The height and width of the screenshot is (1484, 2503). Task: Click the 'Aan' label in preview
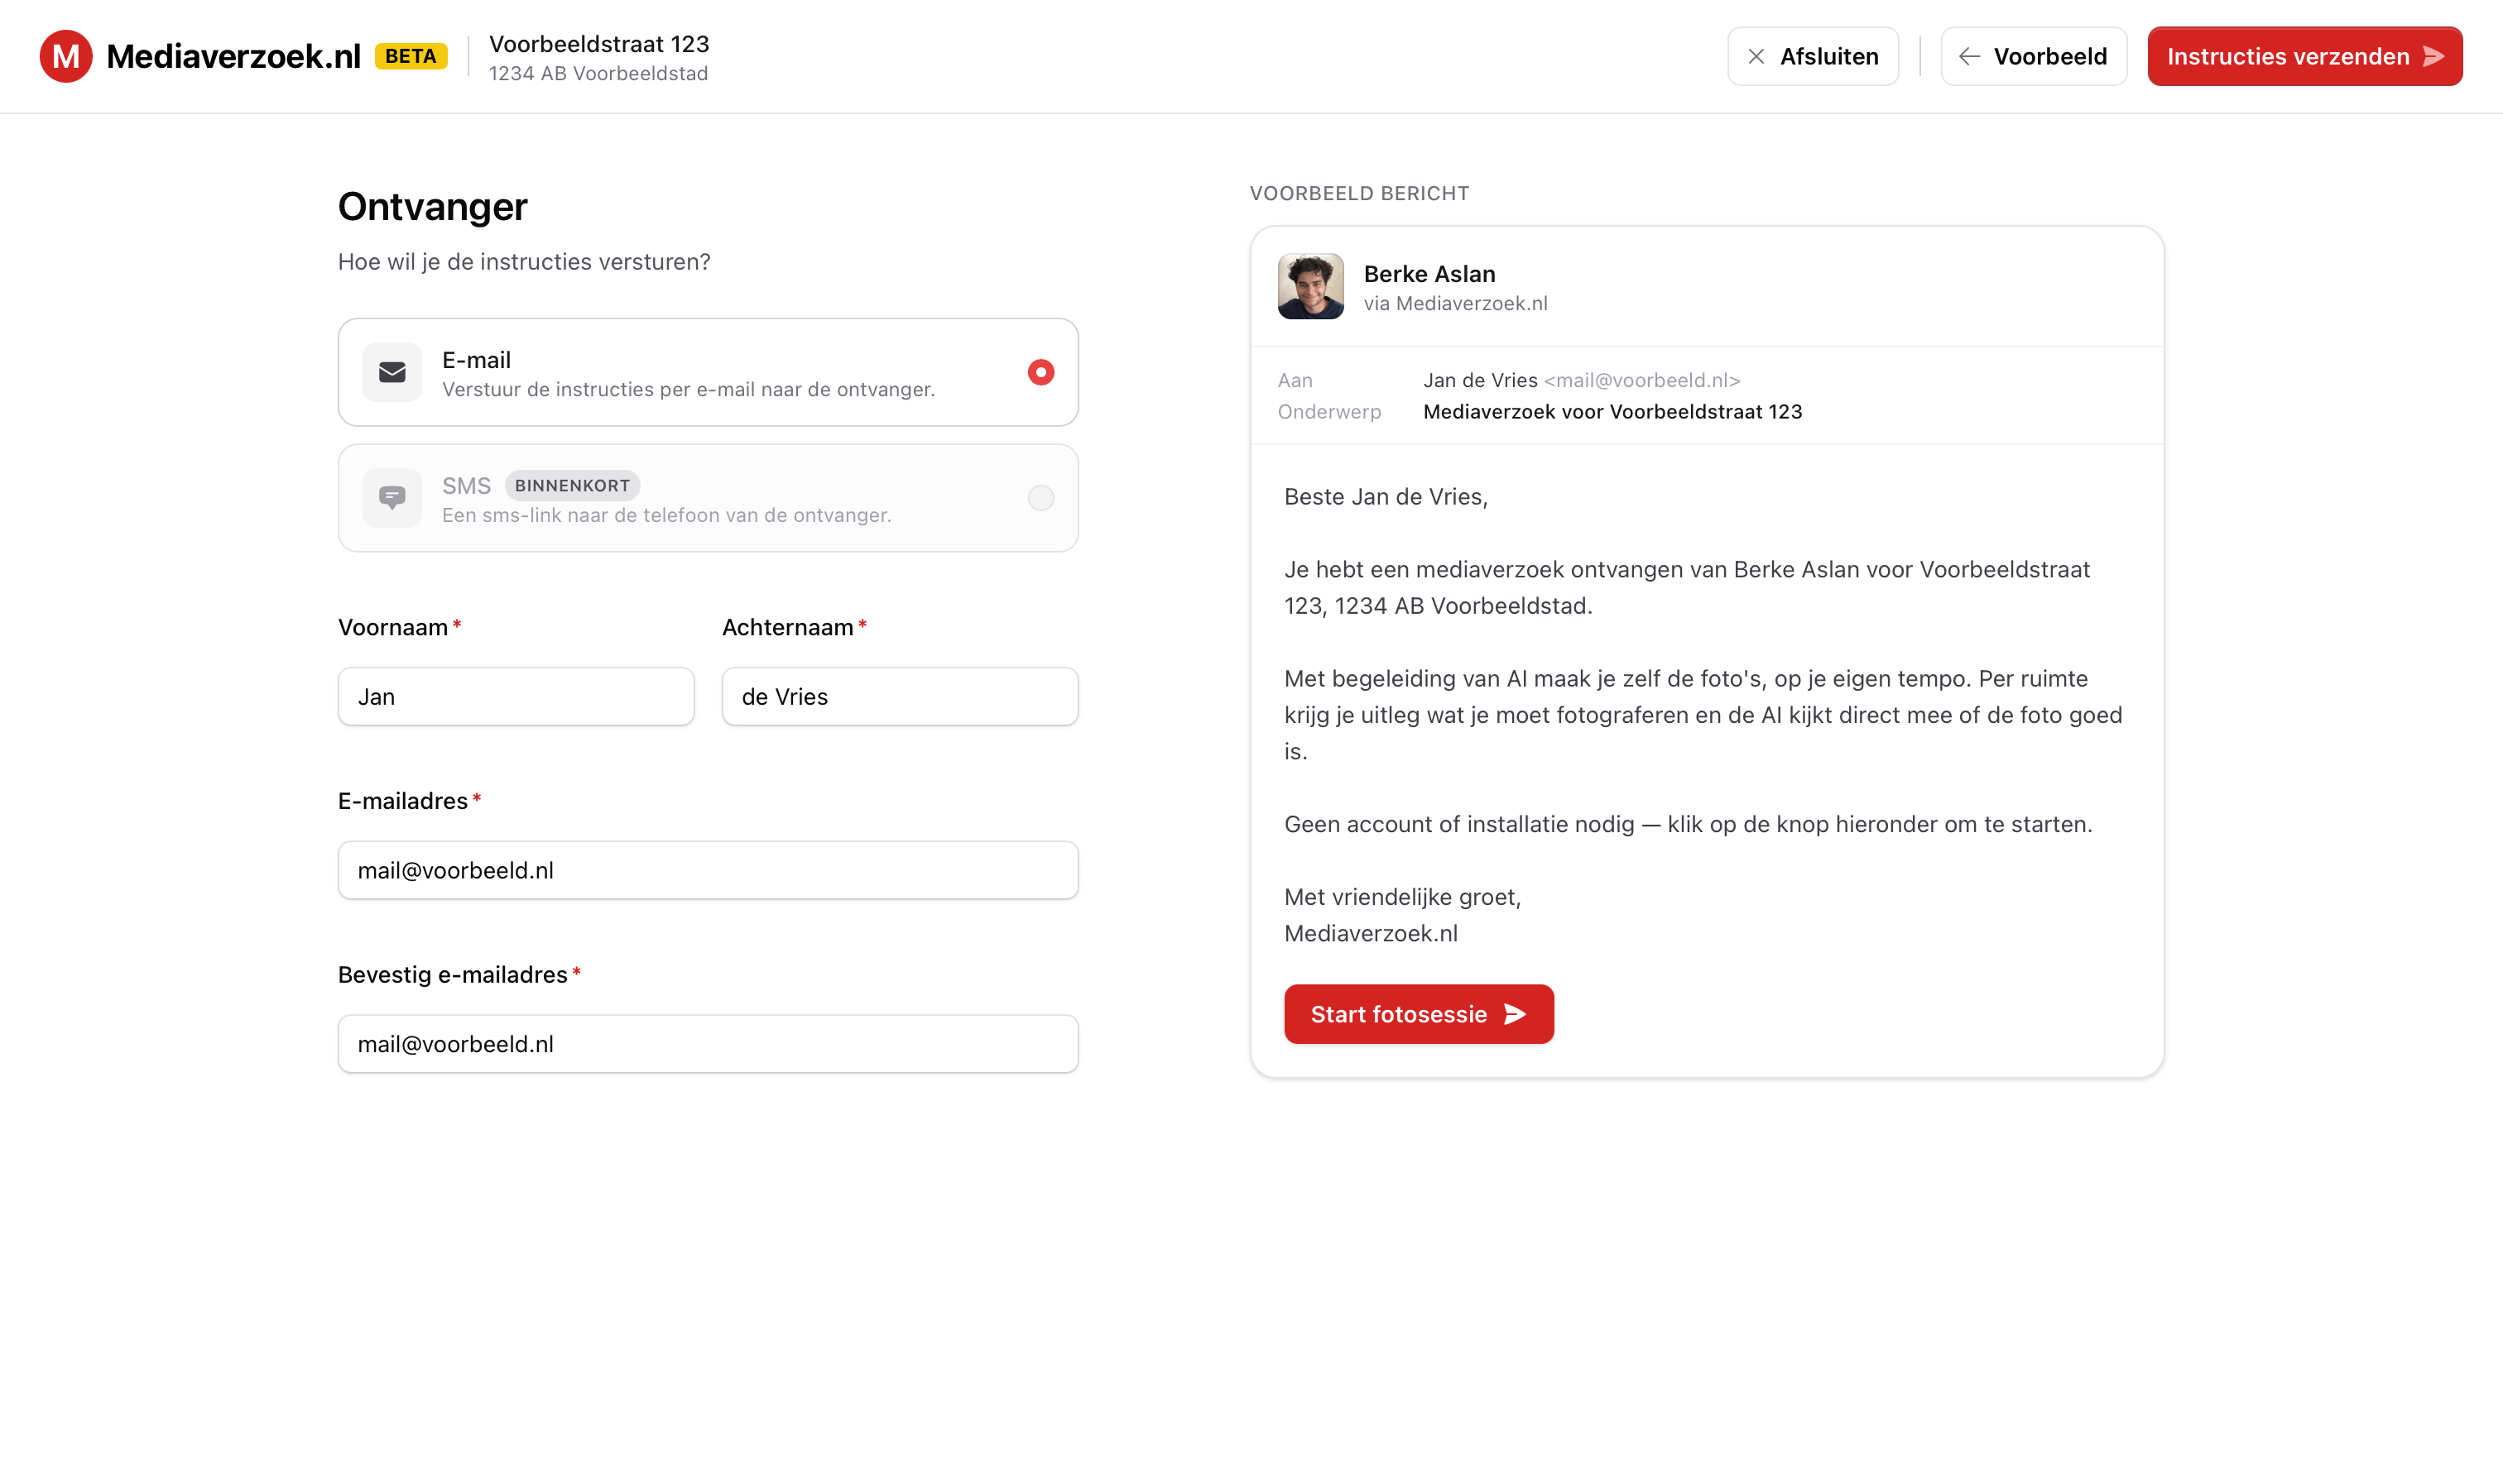click(x=1295, y=380)
